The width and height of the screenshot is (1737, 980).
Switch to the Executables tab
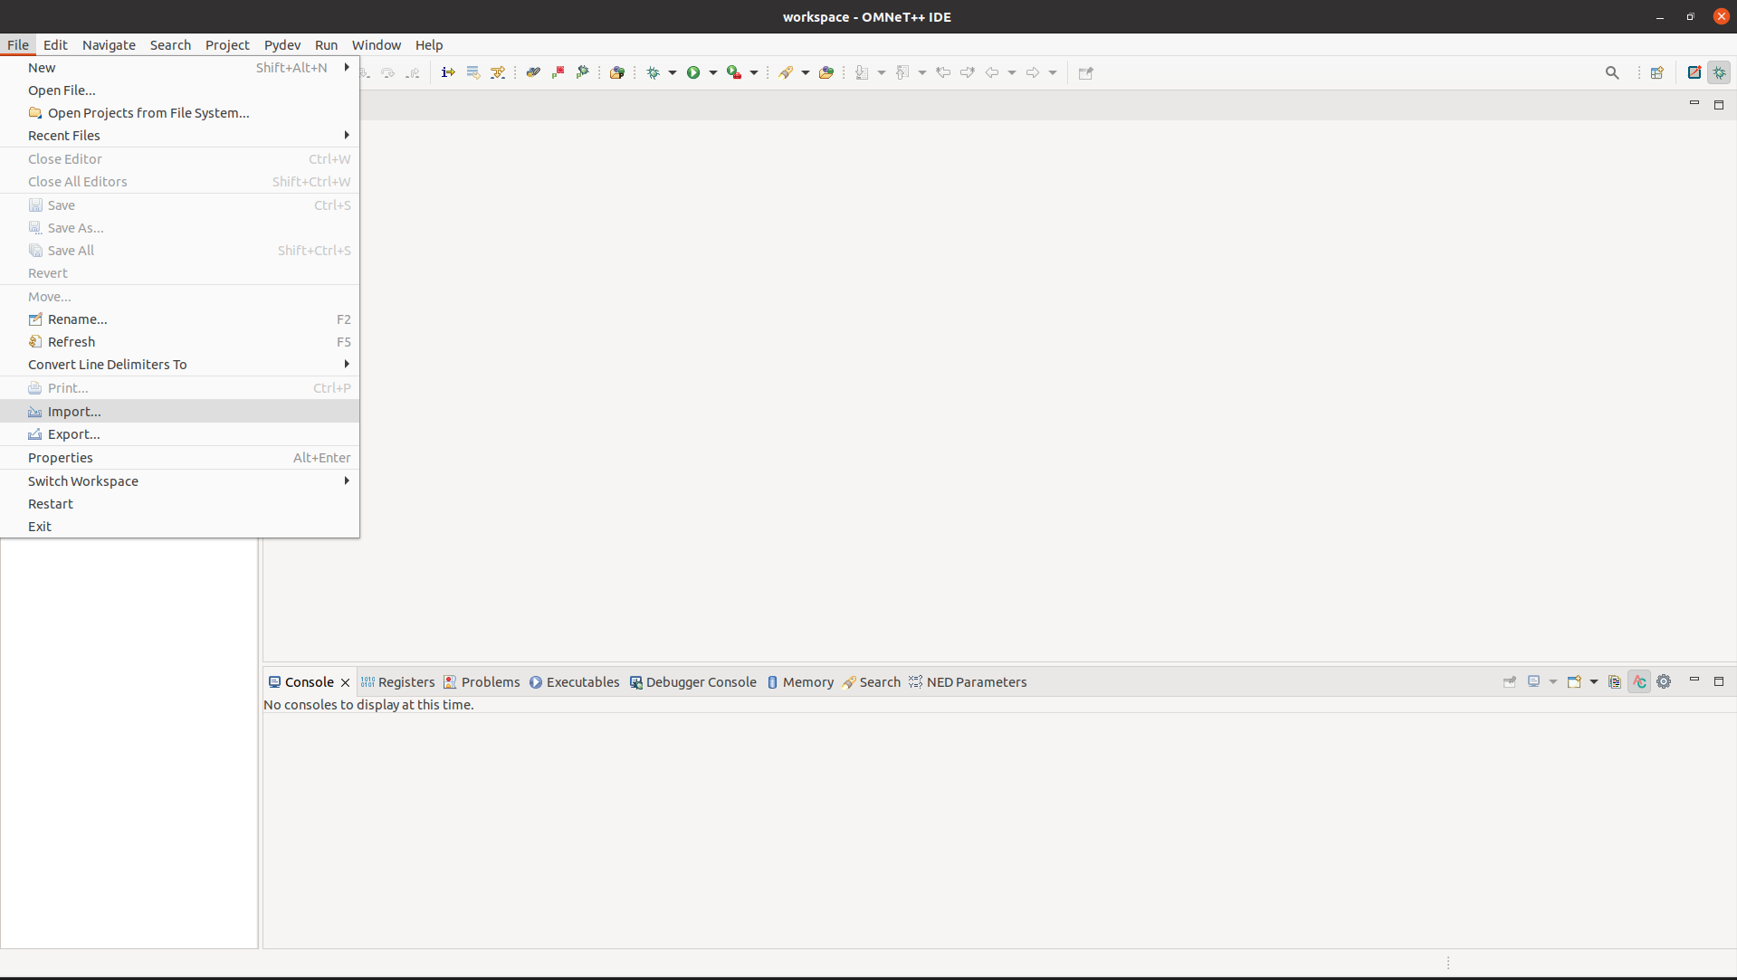click(574, 682)
